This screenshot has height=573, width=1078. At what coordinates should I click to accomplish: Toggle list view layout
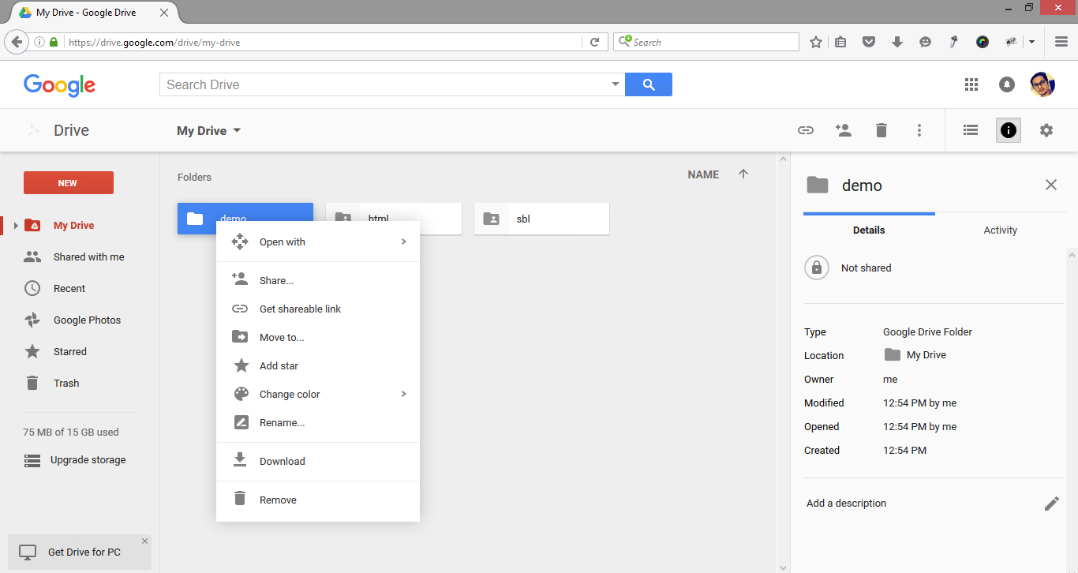coord(970,130)
